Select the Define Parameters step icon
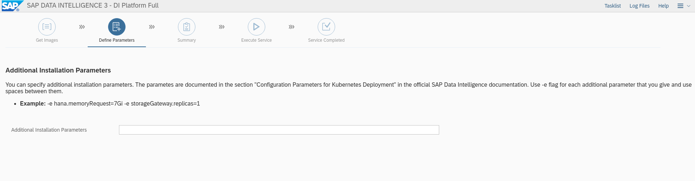 (117, 27)
